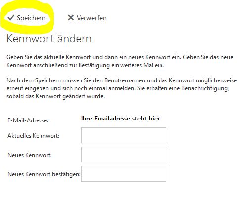Save changes with the Speichern button
Image resolution: width=241 pixels, height=200 pixels.
[27, 18]
